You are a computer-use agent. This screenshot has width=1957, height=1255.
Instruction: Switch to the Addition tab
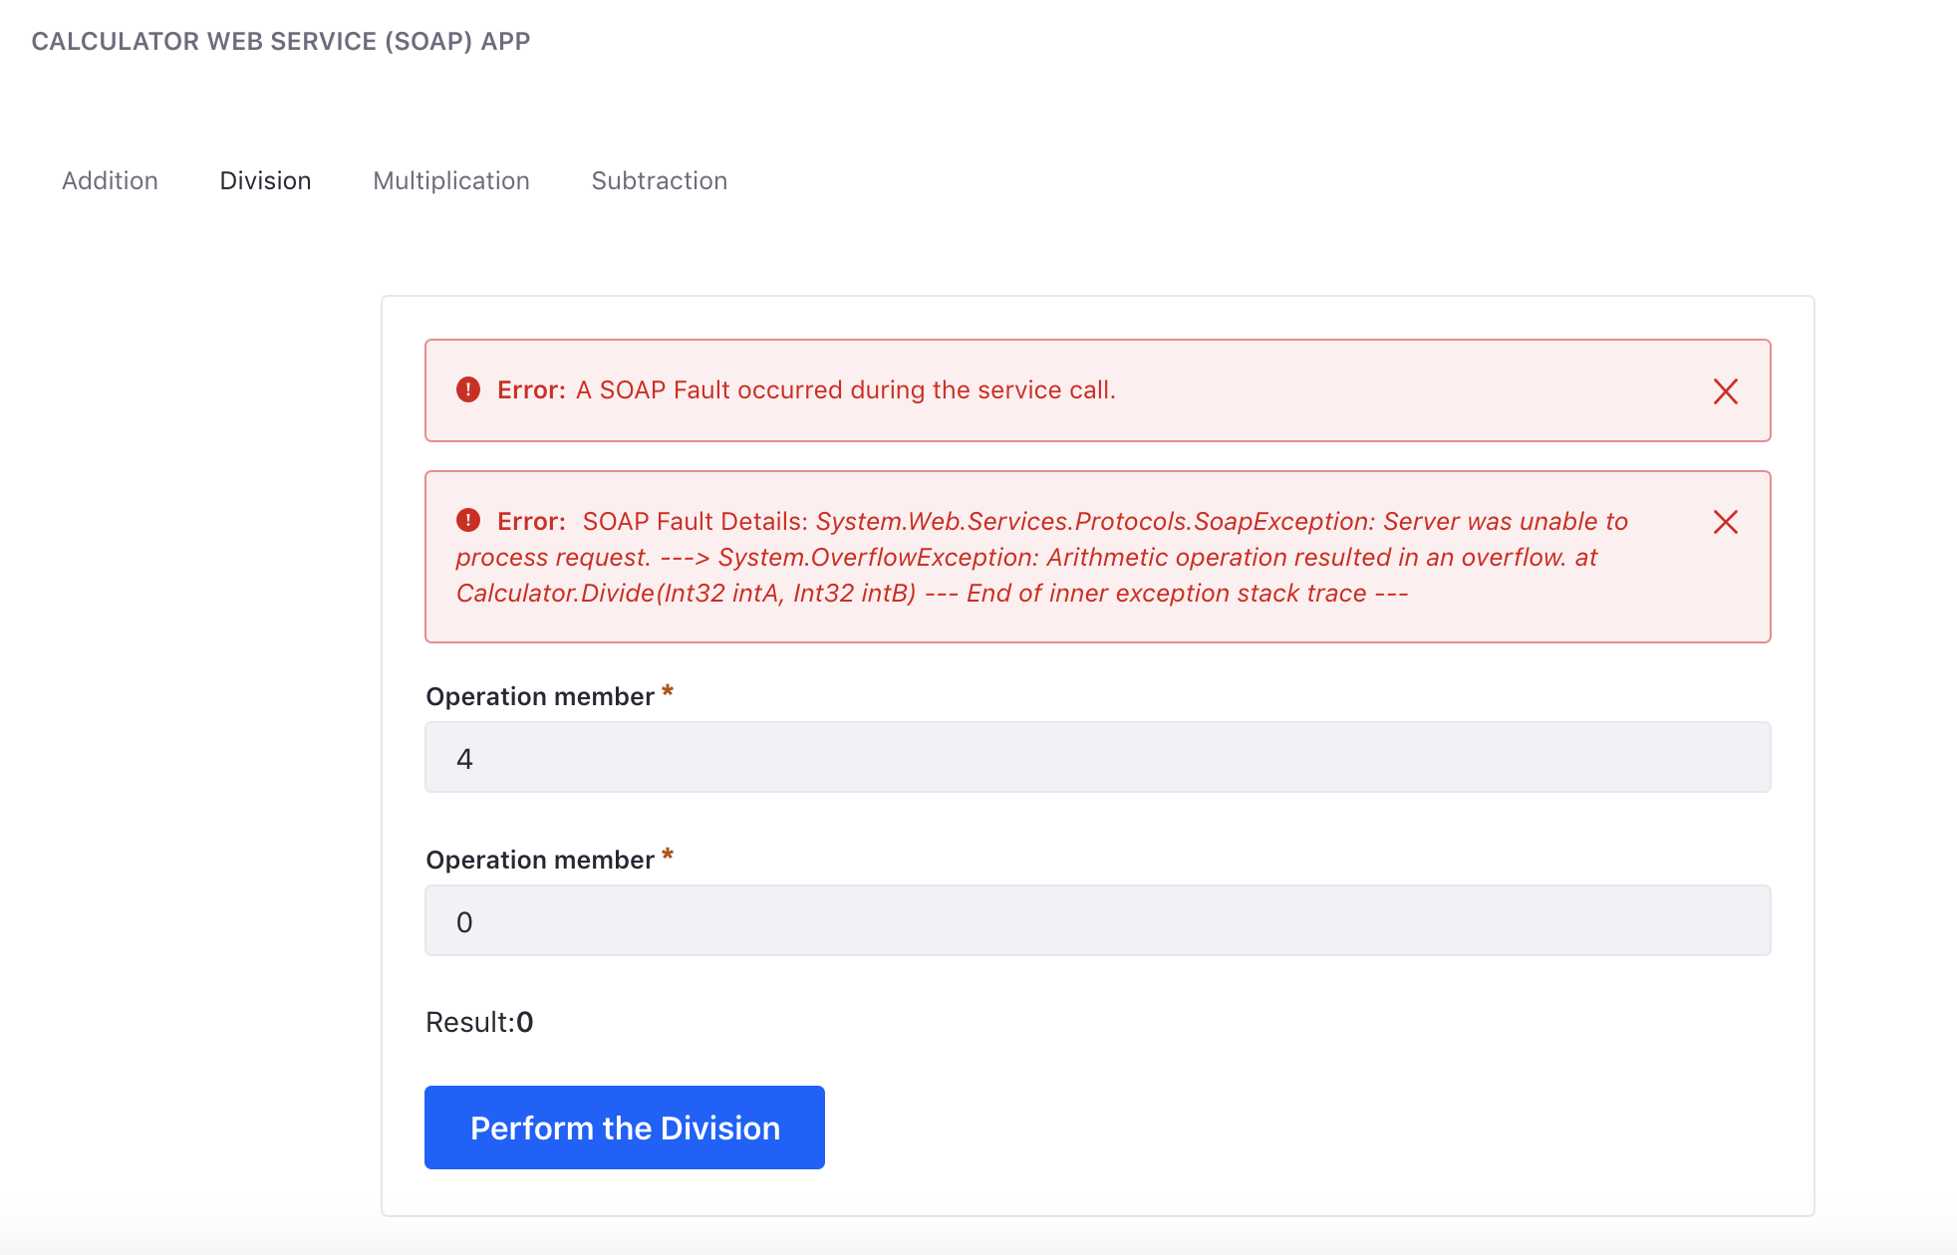pyautogui.click(x=111, y=180)
